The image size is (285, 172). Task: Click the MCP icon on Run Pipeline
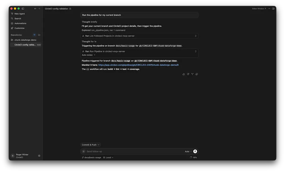(83, 51)
